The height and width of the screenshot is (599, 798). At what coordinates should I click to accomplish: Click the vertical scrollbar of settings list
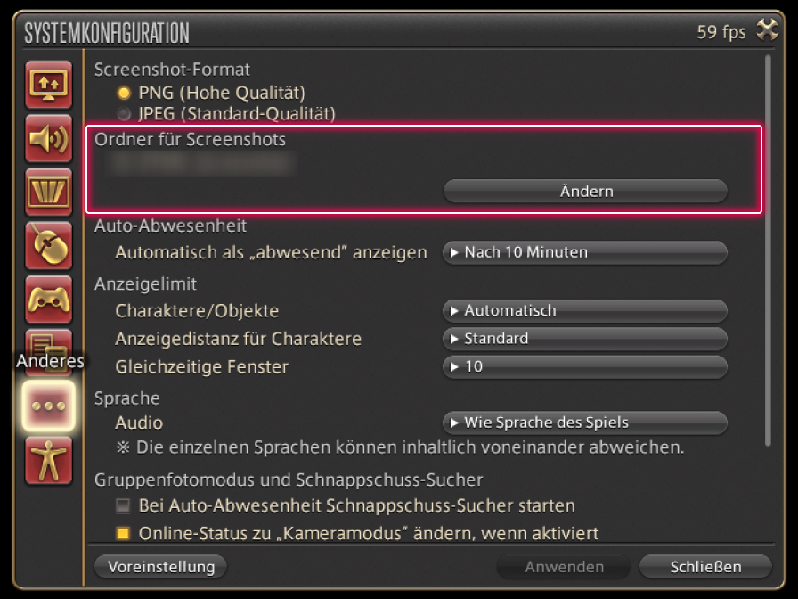coord(767,250)
